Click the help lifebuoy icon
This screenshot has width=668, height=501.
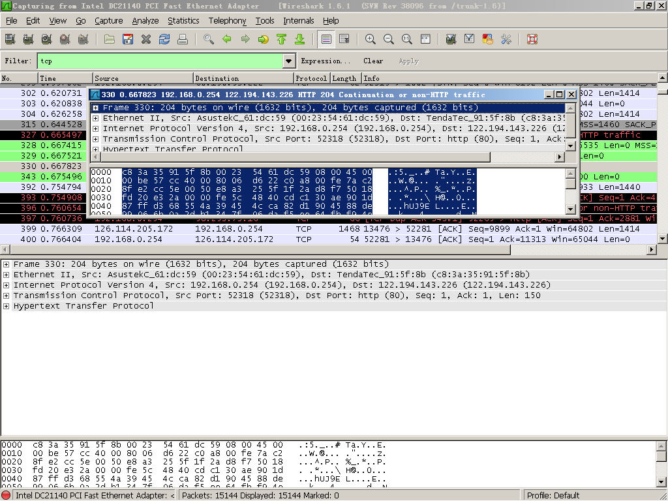532,39
